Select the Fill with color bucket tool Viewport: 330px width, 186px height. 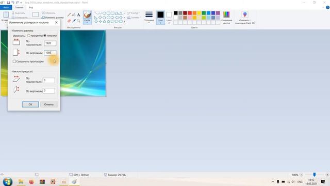(x=74, y=15)
